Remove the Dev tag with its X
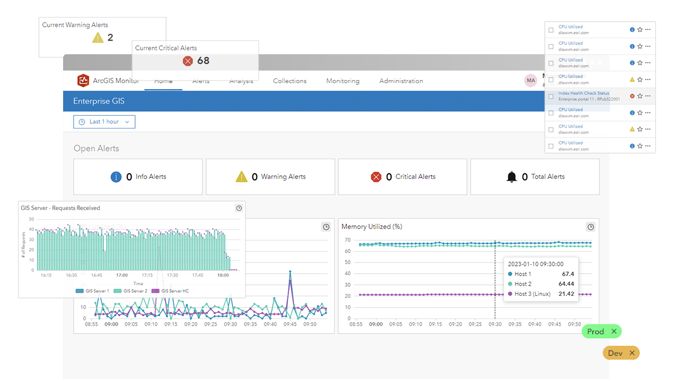Image resolution: width=673 pixels, height=379 pixels. [632, 353]
